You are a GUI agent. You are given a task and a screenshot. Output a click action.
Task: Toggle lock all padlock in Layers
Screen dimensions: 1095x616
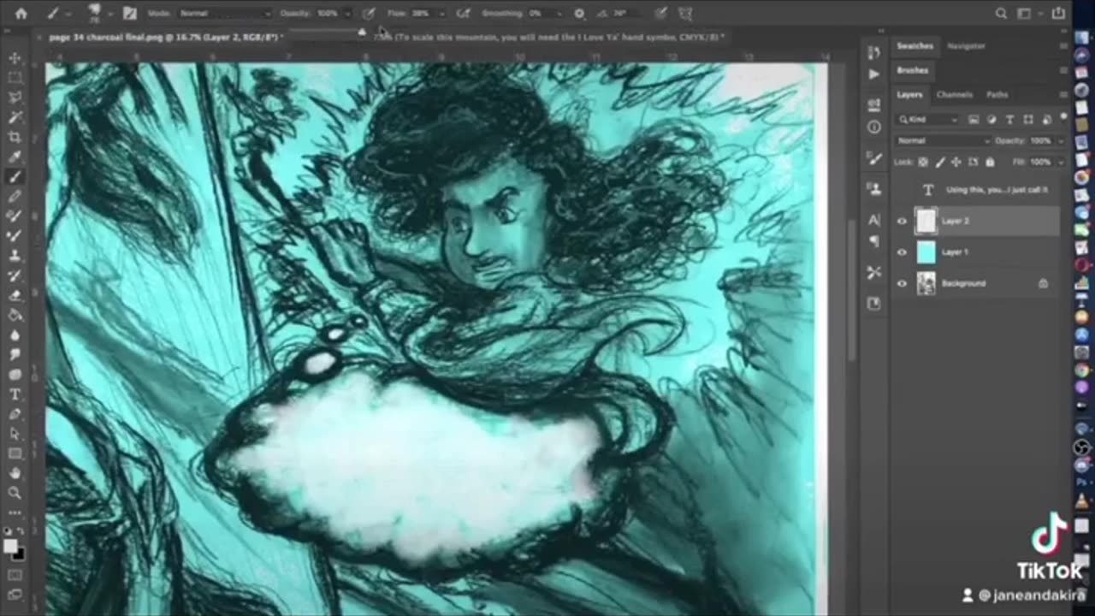tap(990, 162)
